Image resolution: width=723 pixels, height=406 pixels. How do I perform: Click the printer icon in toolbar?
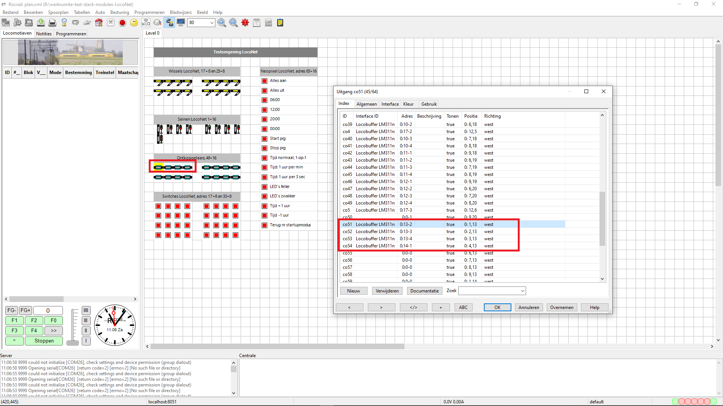(52, 23)
